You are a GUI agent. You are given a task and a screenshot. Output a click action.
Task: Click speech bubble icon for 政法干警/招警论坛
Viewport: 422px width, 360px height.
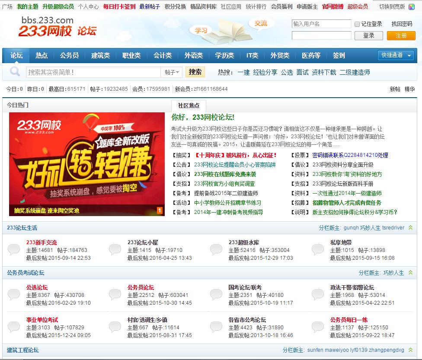coord(317,294)
